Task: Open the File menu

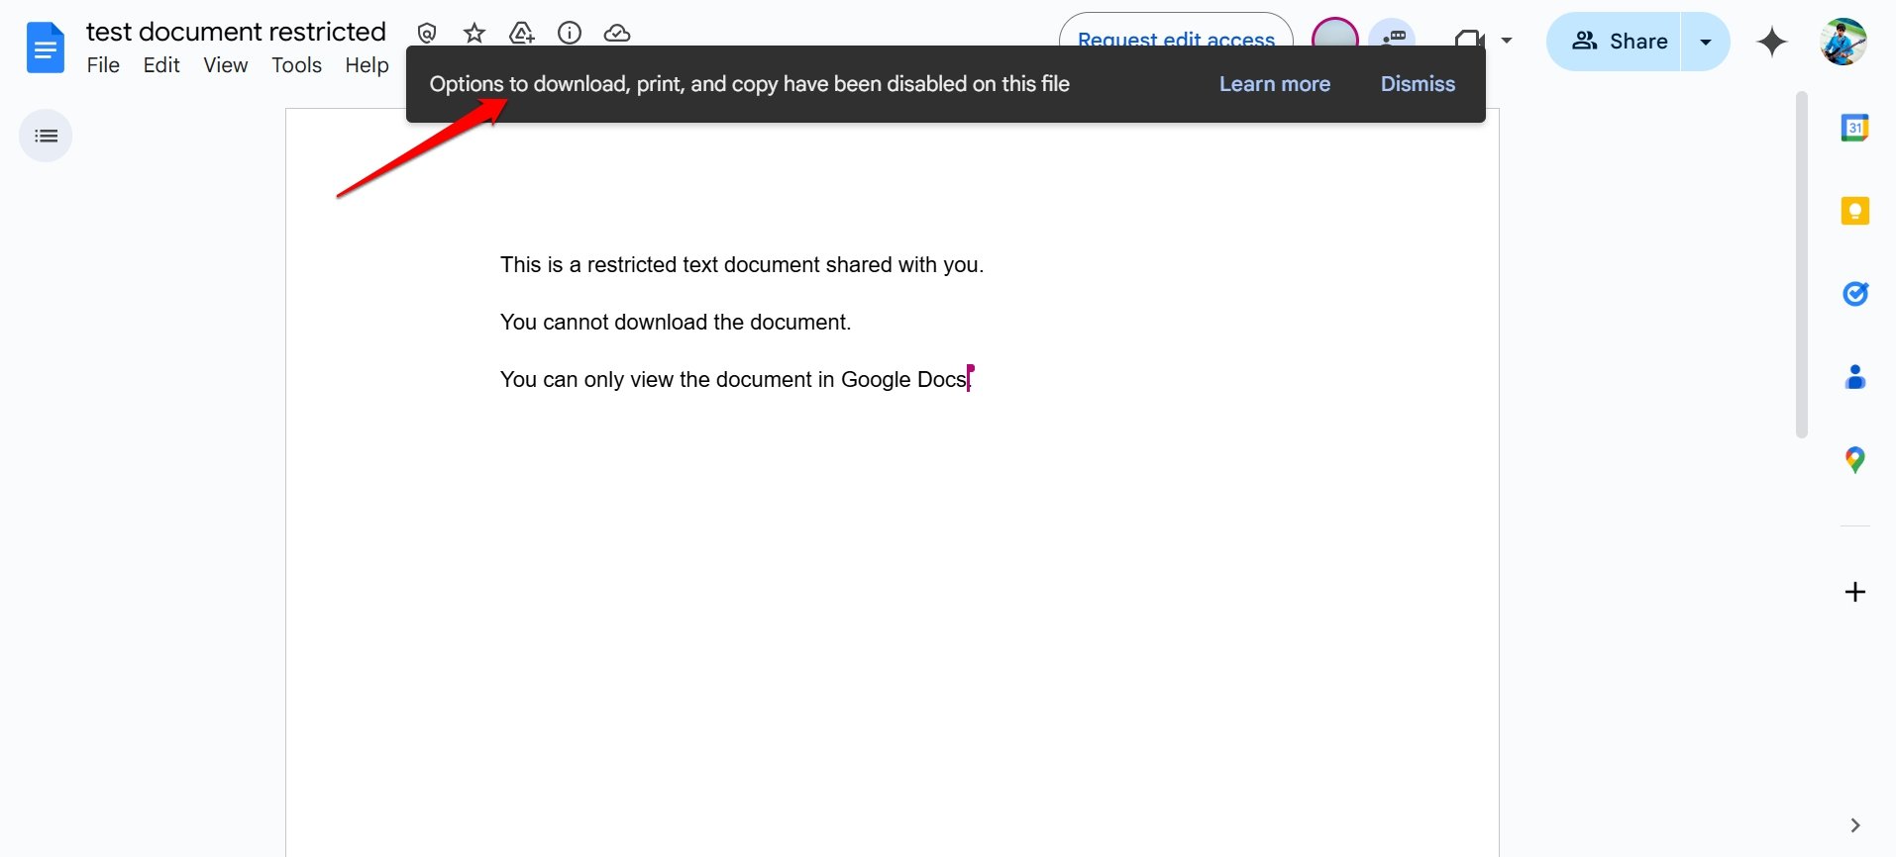Action: click(103, 65)
